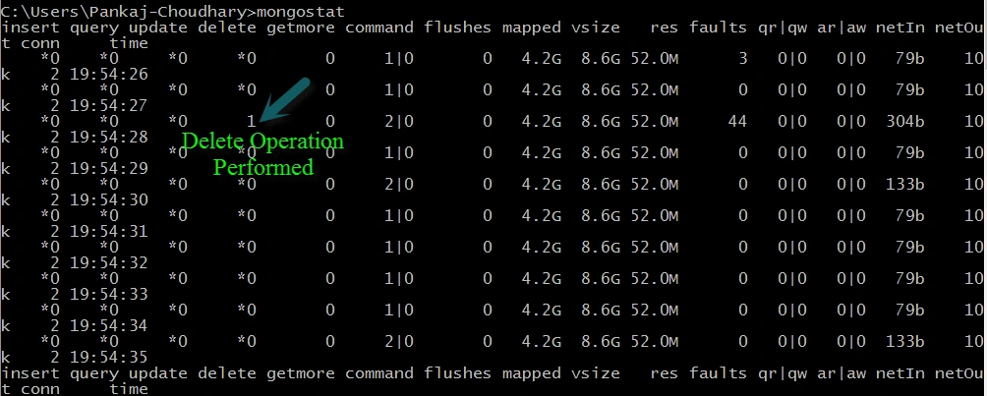Click the timestamp 19:54:26
This screenshot has height=396, width=987.
pos(110,75)
